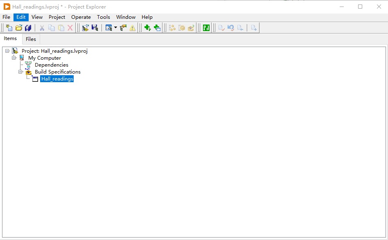Click the New Project toolbar icon
The height and width of the screenshot is (240, 388).
click(x=9, y=28)
